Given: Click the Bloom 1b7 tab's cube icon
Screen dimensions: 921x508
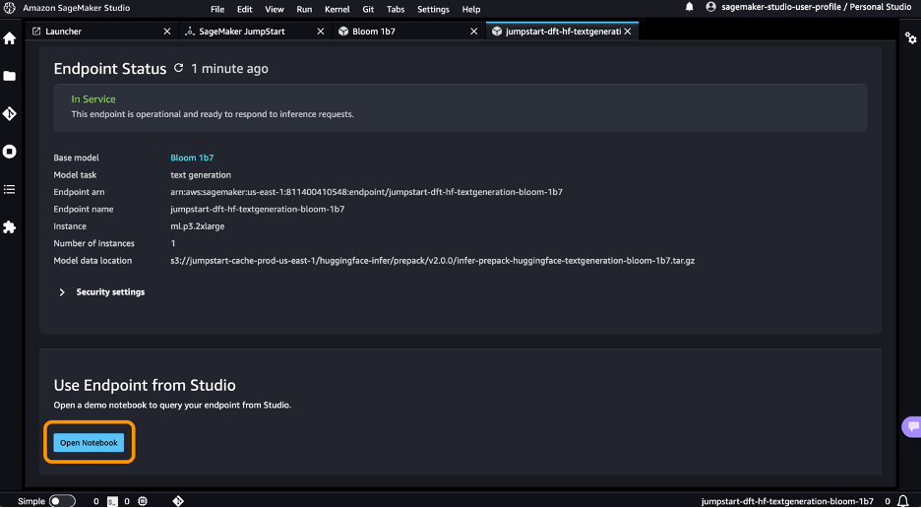Looking at the screenshot, I should click(x=343, y=32).
